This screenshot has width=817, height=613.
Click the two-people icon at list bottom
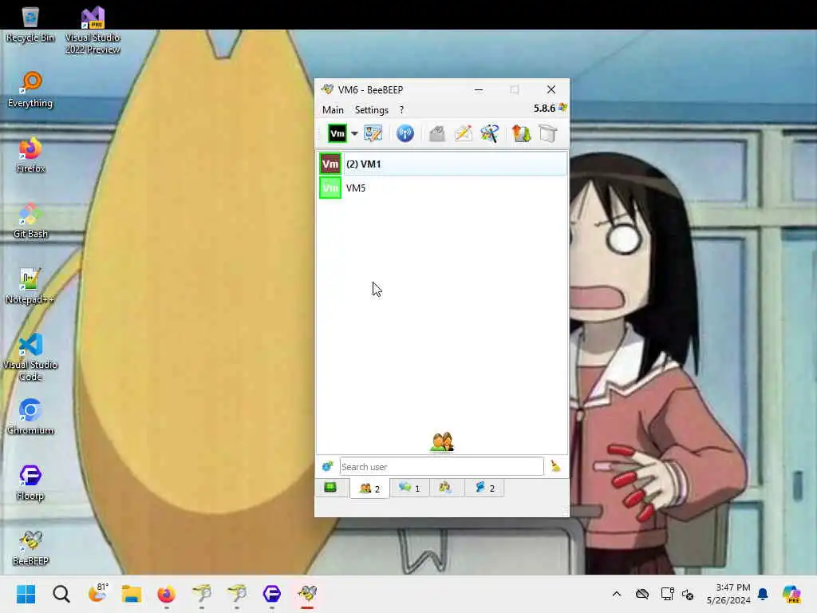tap(442, 442)
